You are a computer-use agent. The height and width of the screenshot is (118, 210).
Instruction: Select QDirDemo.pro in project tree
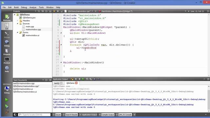click(29, 18)
